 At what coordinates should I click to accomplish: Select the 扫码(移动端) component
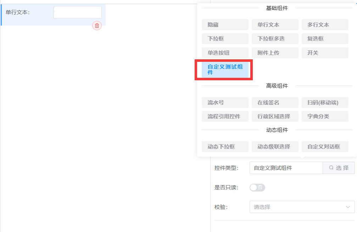click(325, 102)
